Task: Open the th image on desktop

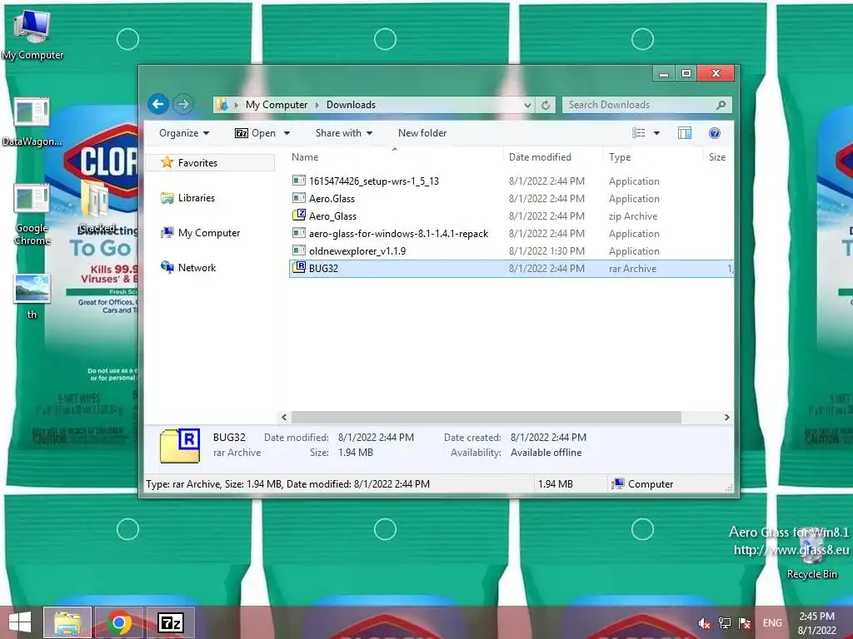Action: [32, 295]
